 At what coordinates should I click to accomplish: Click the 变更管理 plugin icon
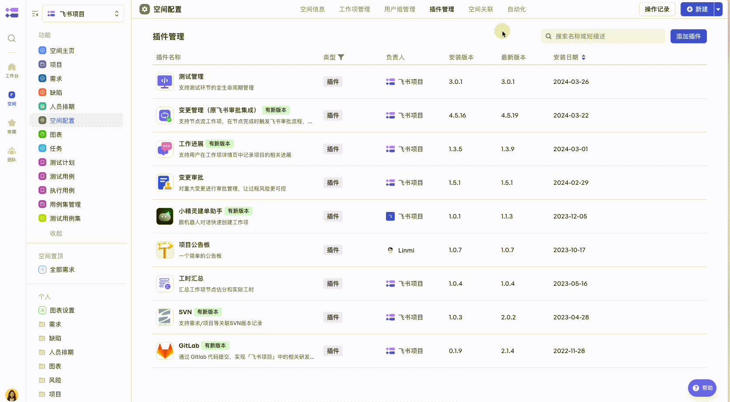pyautogui.click(x=165, y=115)
